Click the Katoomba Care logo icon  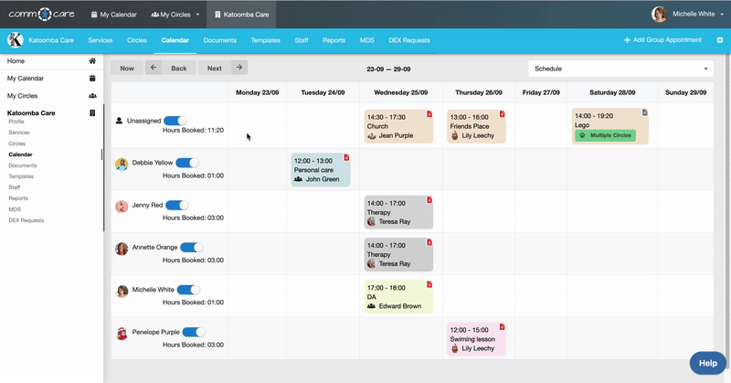(x=16, y=40)
